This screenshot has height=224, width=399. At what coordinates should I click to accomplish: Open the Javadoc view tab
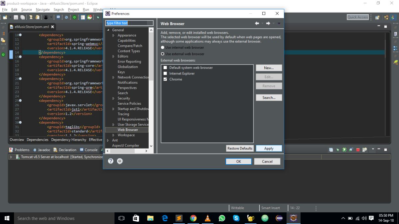point(42,150)
